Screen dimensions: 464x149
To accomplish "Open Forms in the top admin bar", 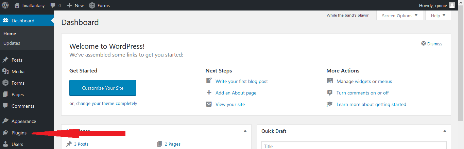I will click(x=99, y=5).
